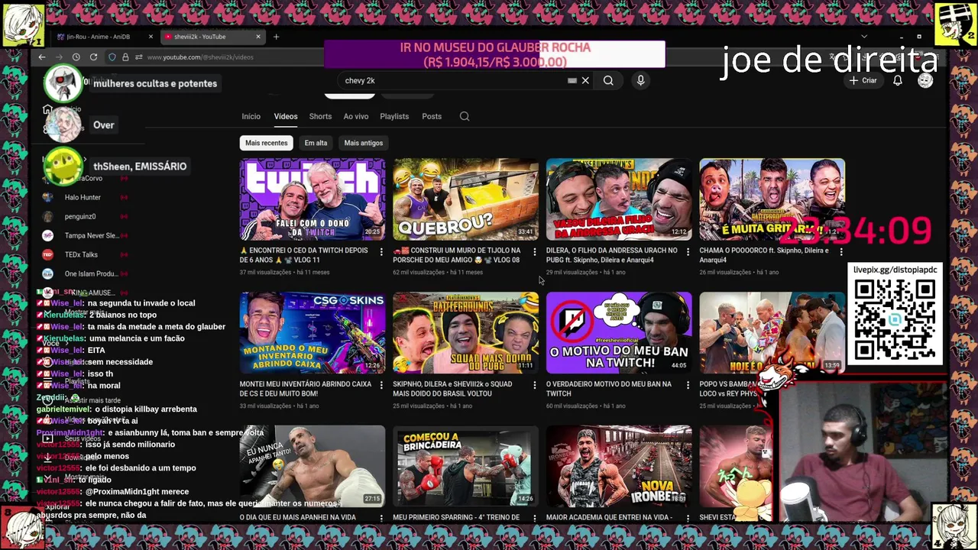Open the É MUITA GRITARIA thumbnail
Viewport: 978px width, 550px height.
772,199
